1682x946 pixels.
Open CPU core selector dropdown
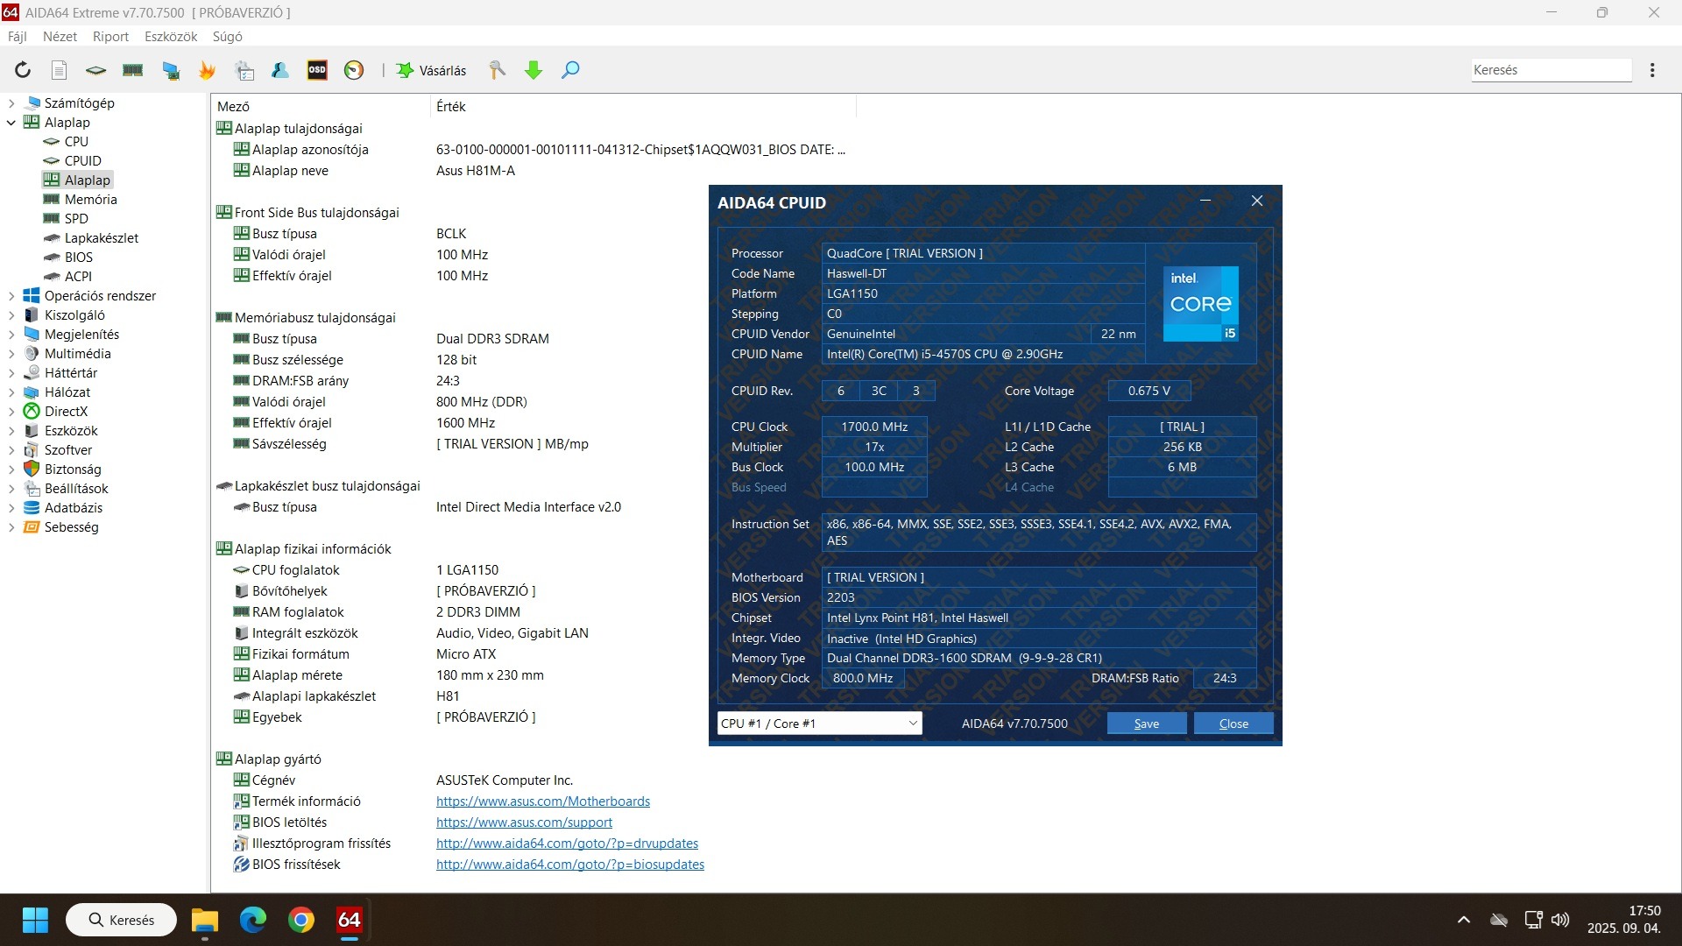coord(912,724)
